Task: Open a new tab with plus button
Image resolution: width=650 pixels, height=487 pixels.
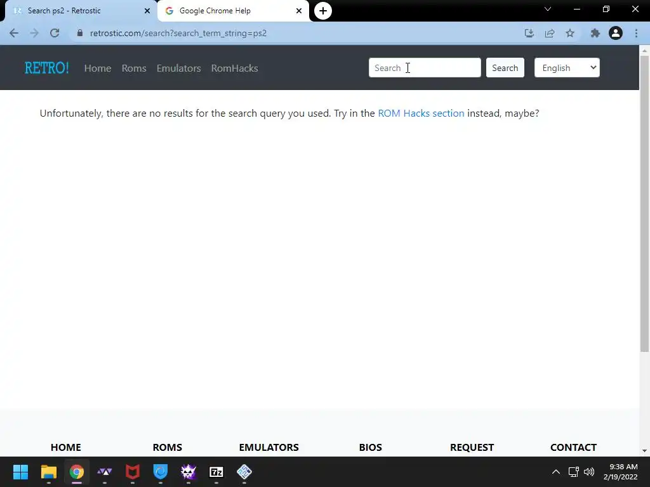Action: click(323, 11)
